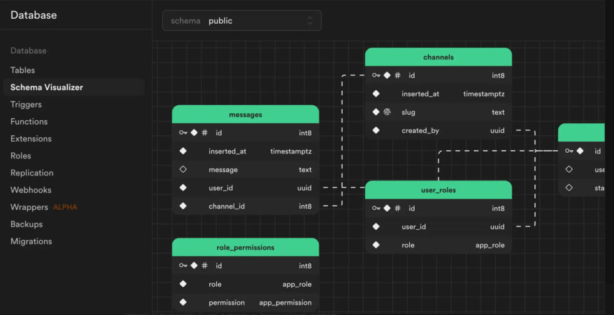Open the Tables section in sidebar
Screen dimensions: 614x315
coord(23,70)
